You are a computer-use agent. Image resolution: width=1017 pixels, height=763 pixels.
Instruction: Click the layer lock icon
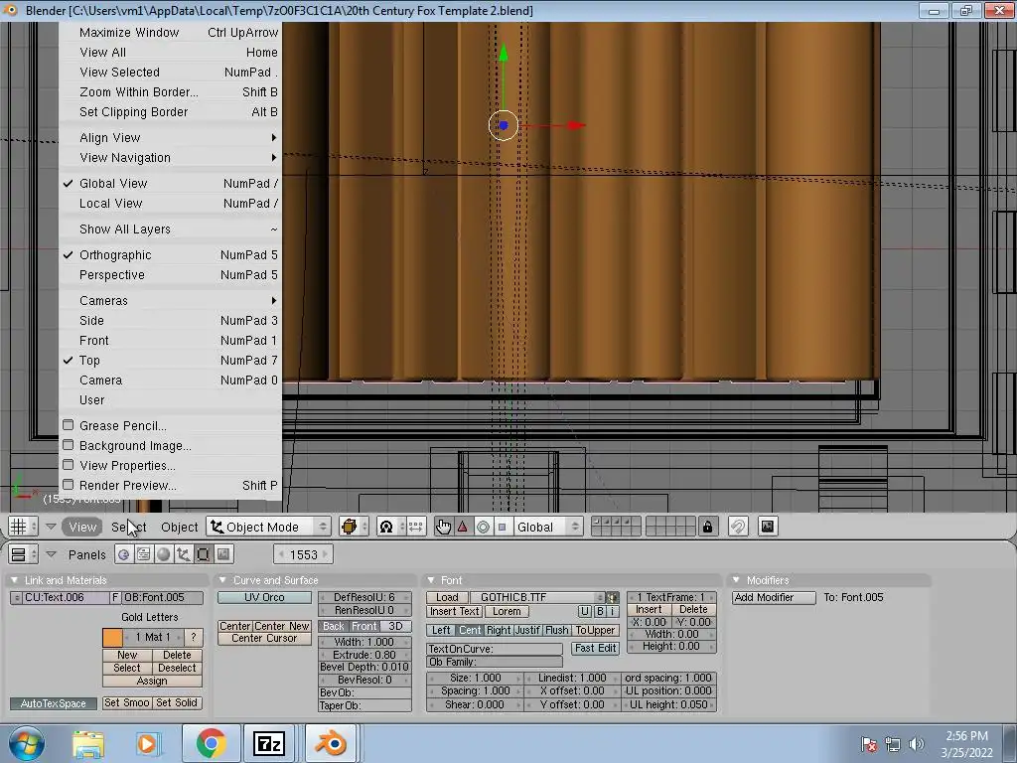pos(707,527)
